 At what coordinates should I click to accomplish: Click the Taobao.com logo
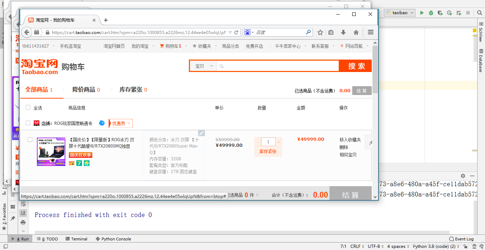(x=39, y=66)
